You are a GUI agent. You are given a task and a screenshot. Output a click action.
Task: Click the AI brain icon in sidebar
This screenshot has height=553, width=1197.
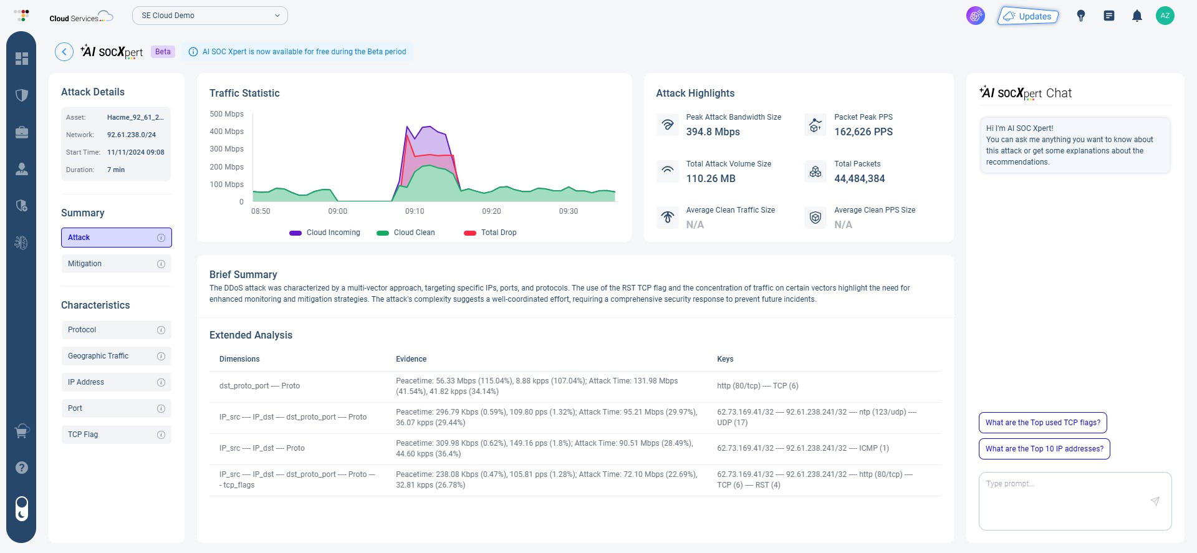tap(22, 243)
